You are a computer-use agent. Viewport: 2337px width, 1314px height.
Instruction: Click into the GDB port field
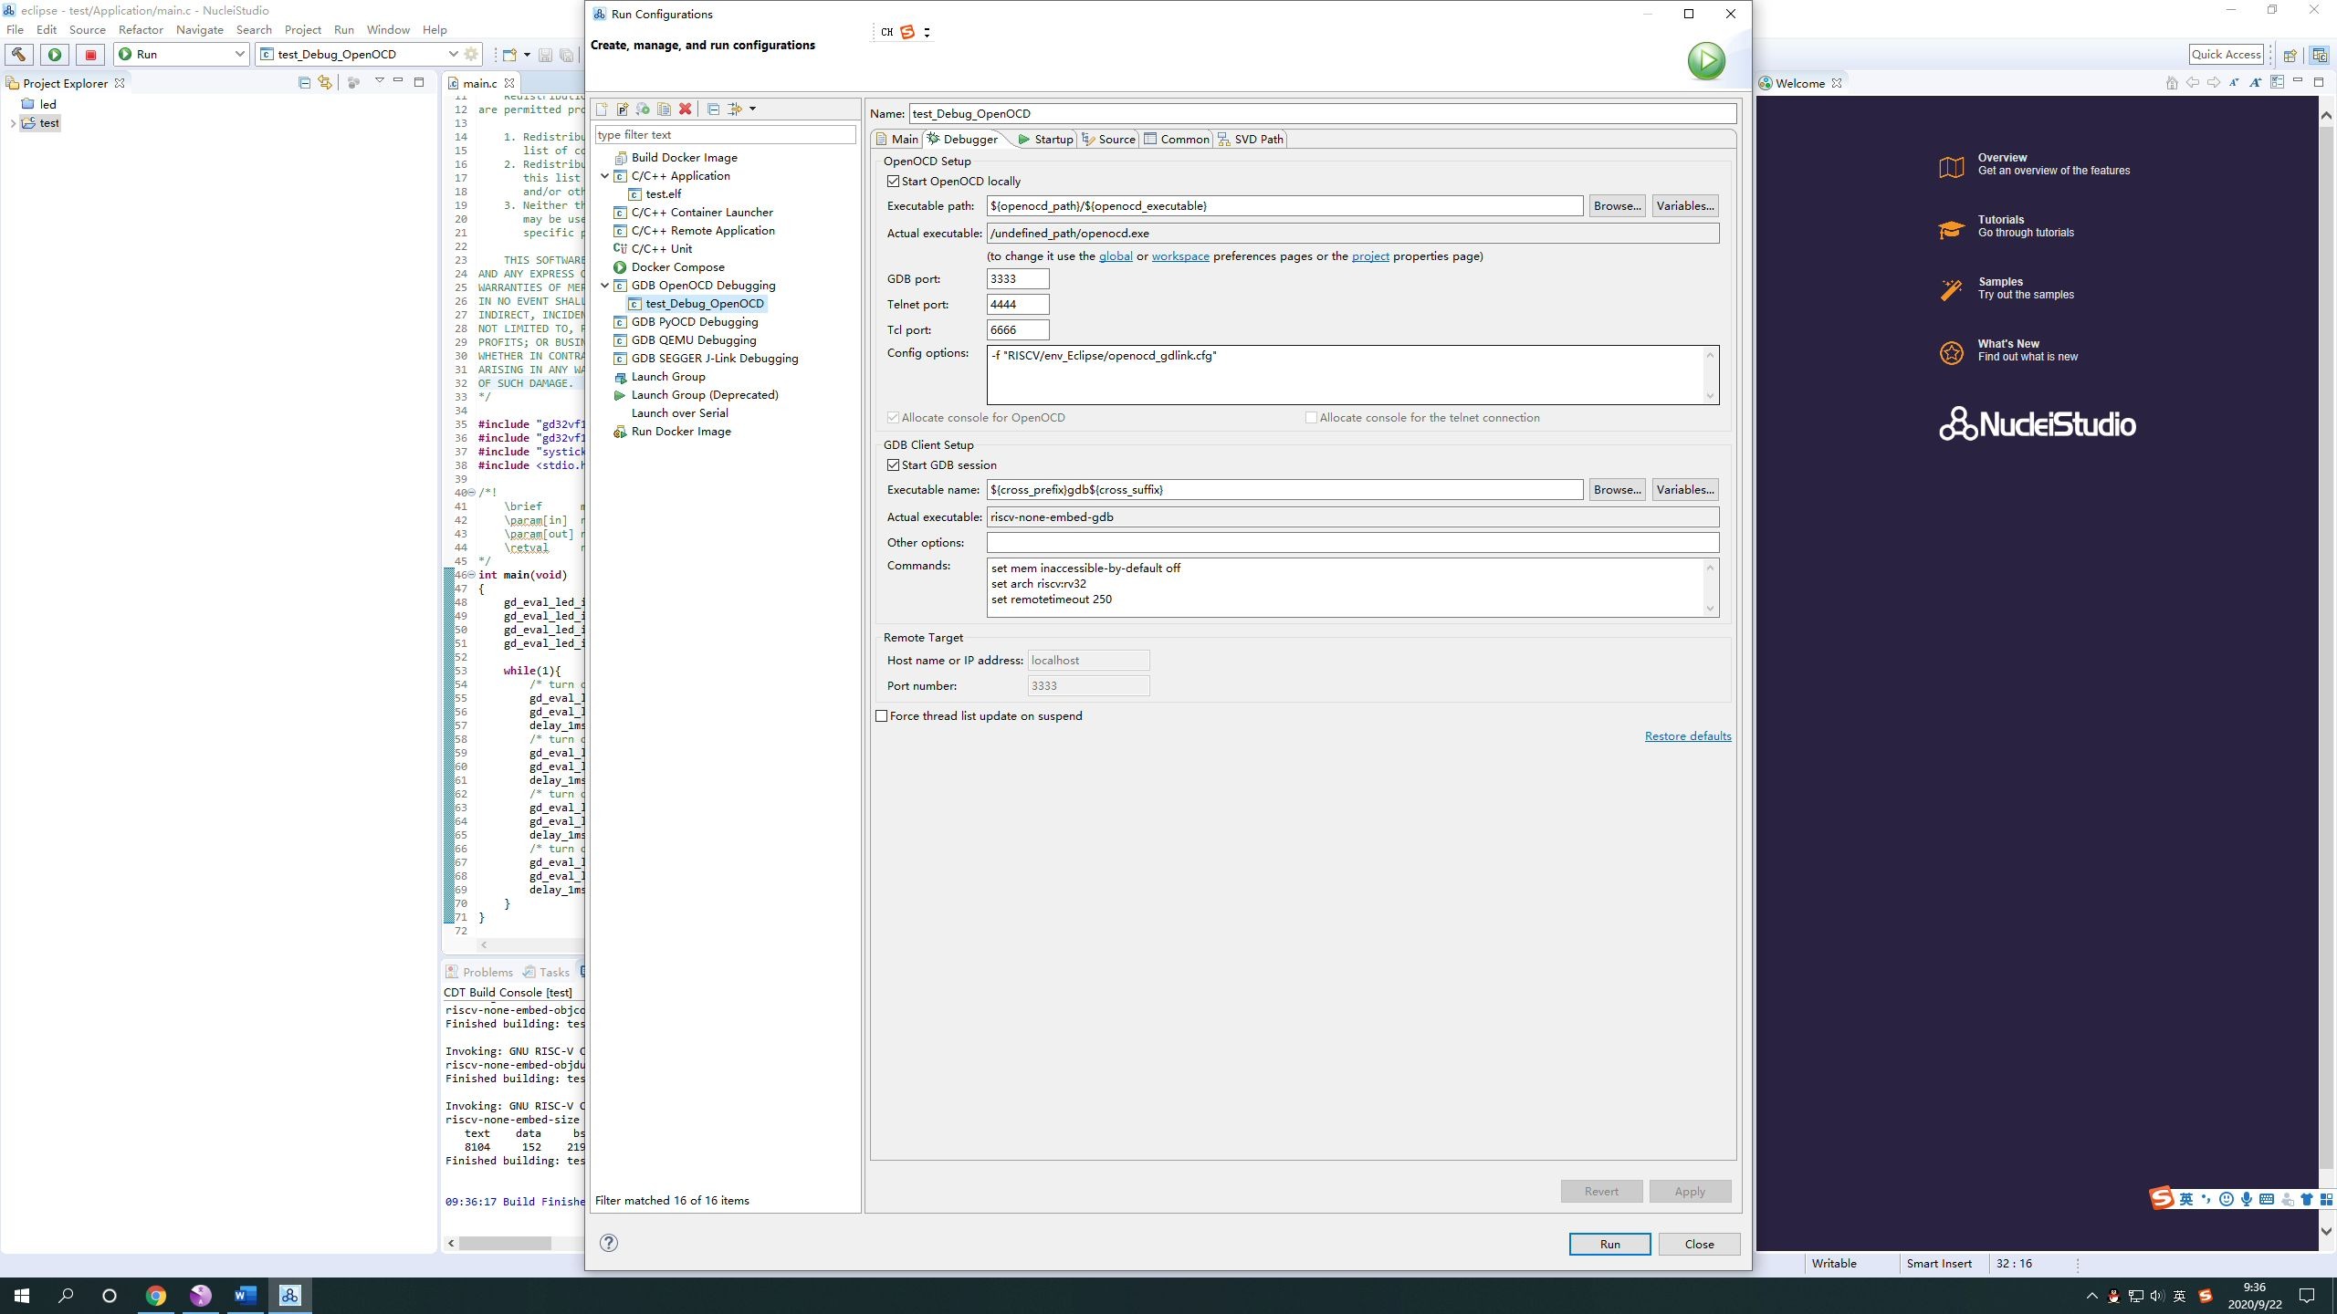pos(1017,279)
